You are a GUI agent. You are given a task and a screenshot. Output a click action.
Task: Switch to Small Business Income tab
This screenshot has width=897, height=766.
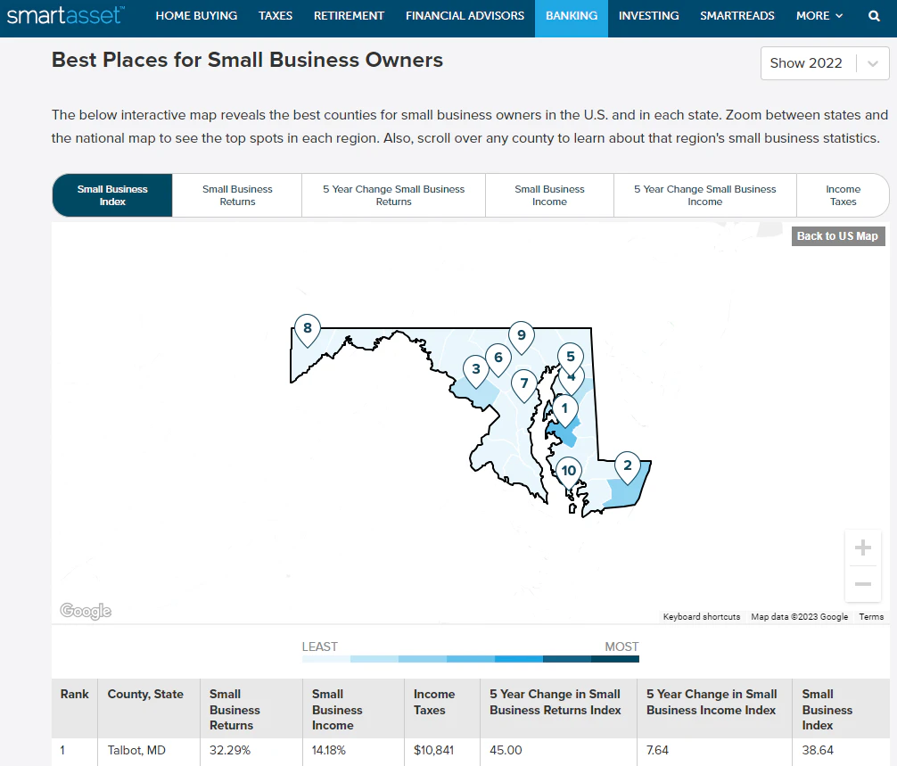[549, 195]
